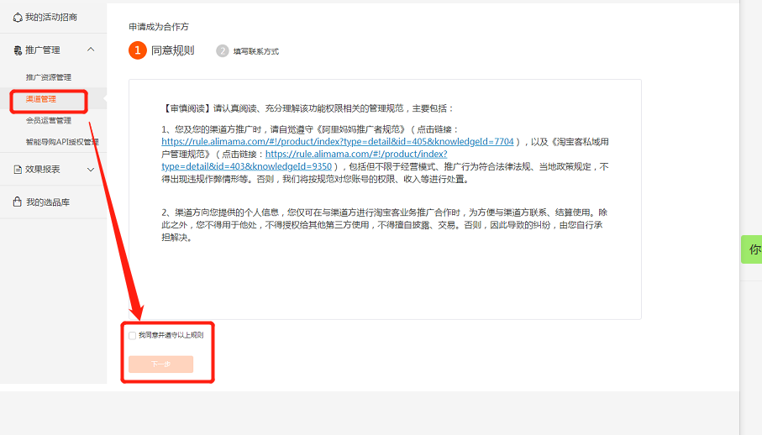Open 推广资源管理 in the sidebar
The width and height of the screenshot is (762, 435).
click(x=48, y=77)
